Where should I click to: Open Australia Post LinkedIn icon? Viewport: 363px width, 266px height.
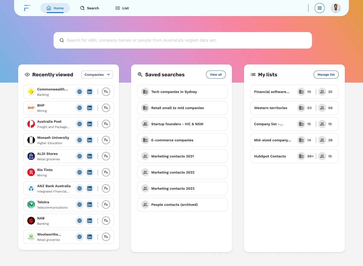pos(89,124)
